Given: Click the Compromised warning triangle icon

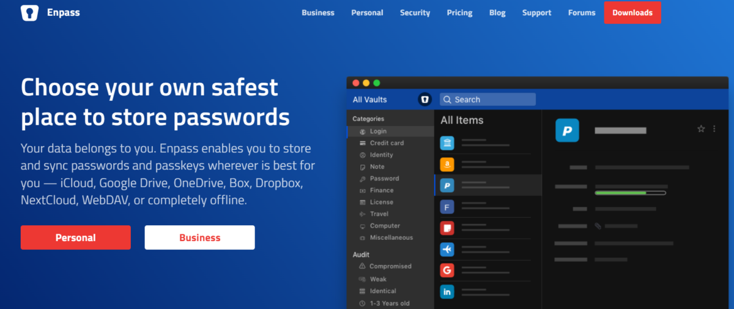Looking at the screenshot, I should coord(363,266).
